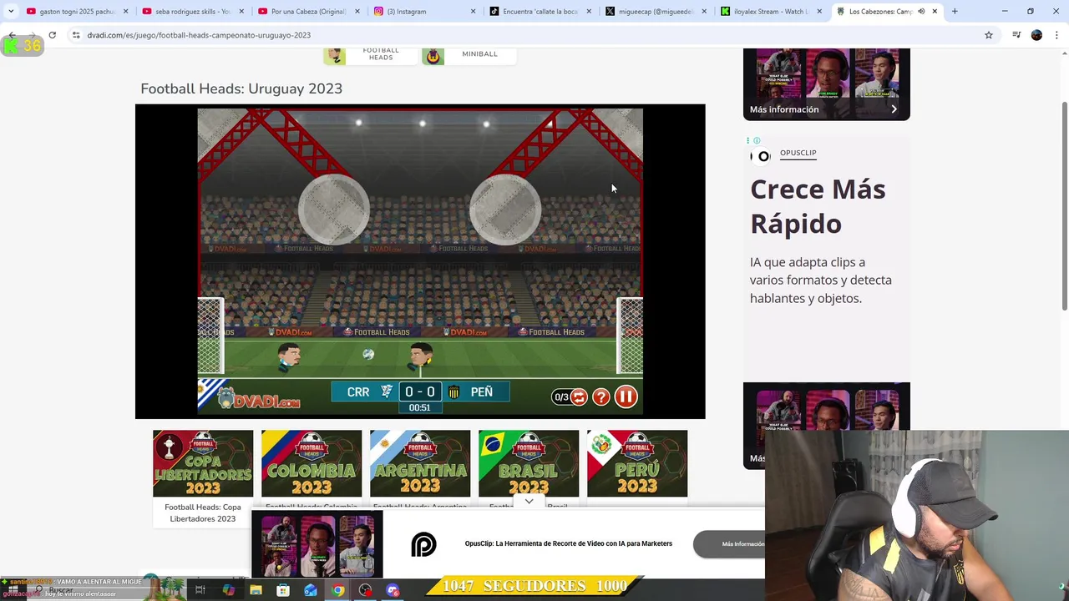Click the OpusClip logo in bottom banner
Viewport: 1069px width, 601px height.
point(423,545)
